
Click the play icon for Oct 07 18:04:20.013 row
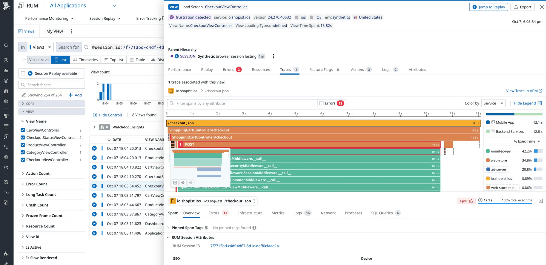point(94,148)
